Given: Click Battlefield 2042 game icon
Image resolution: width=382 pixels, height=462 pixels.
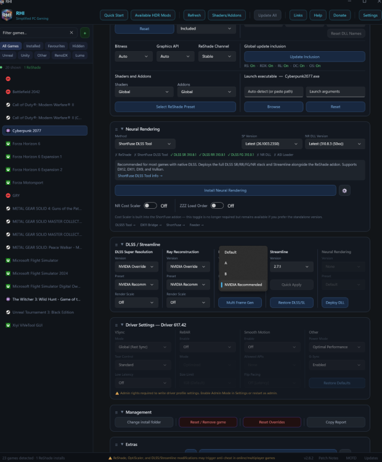Looking at the screenshot, I should click(x=8, y=92).
